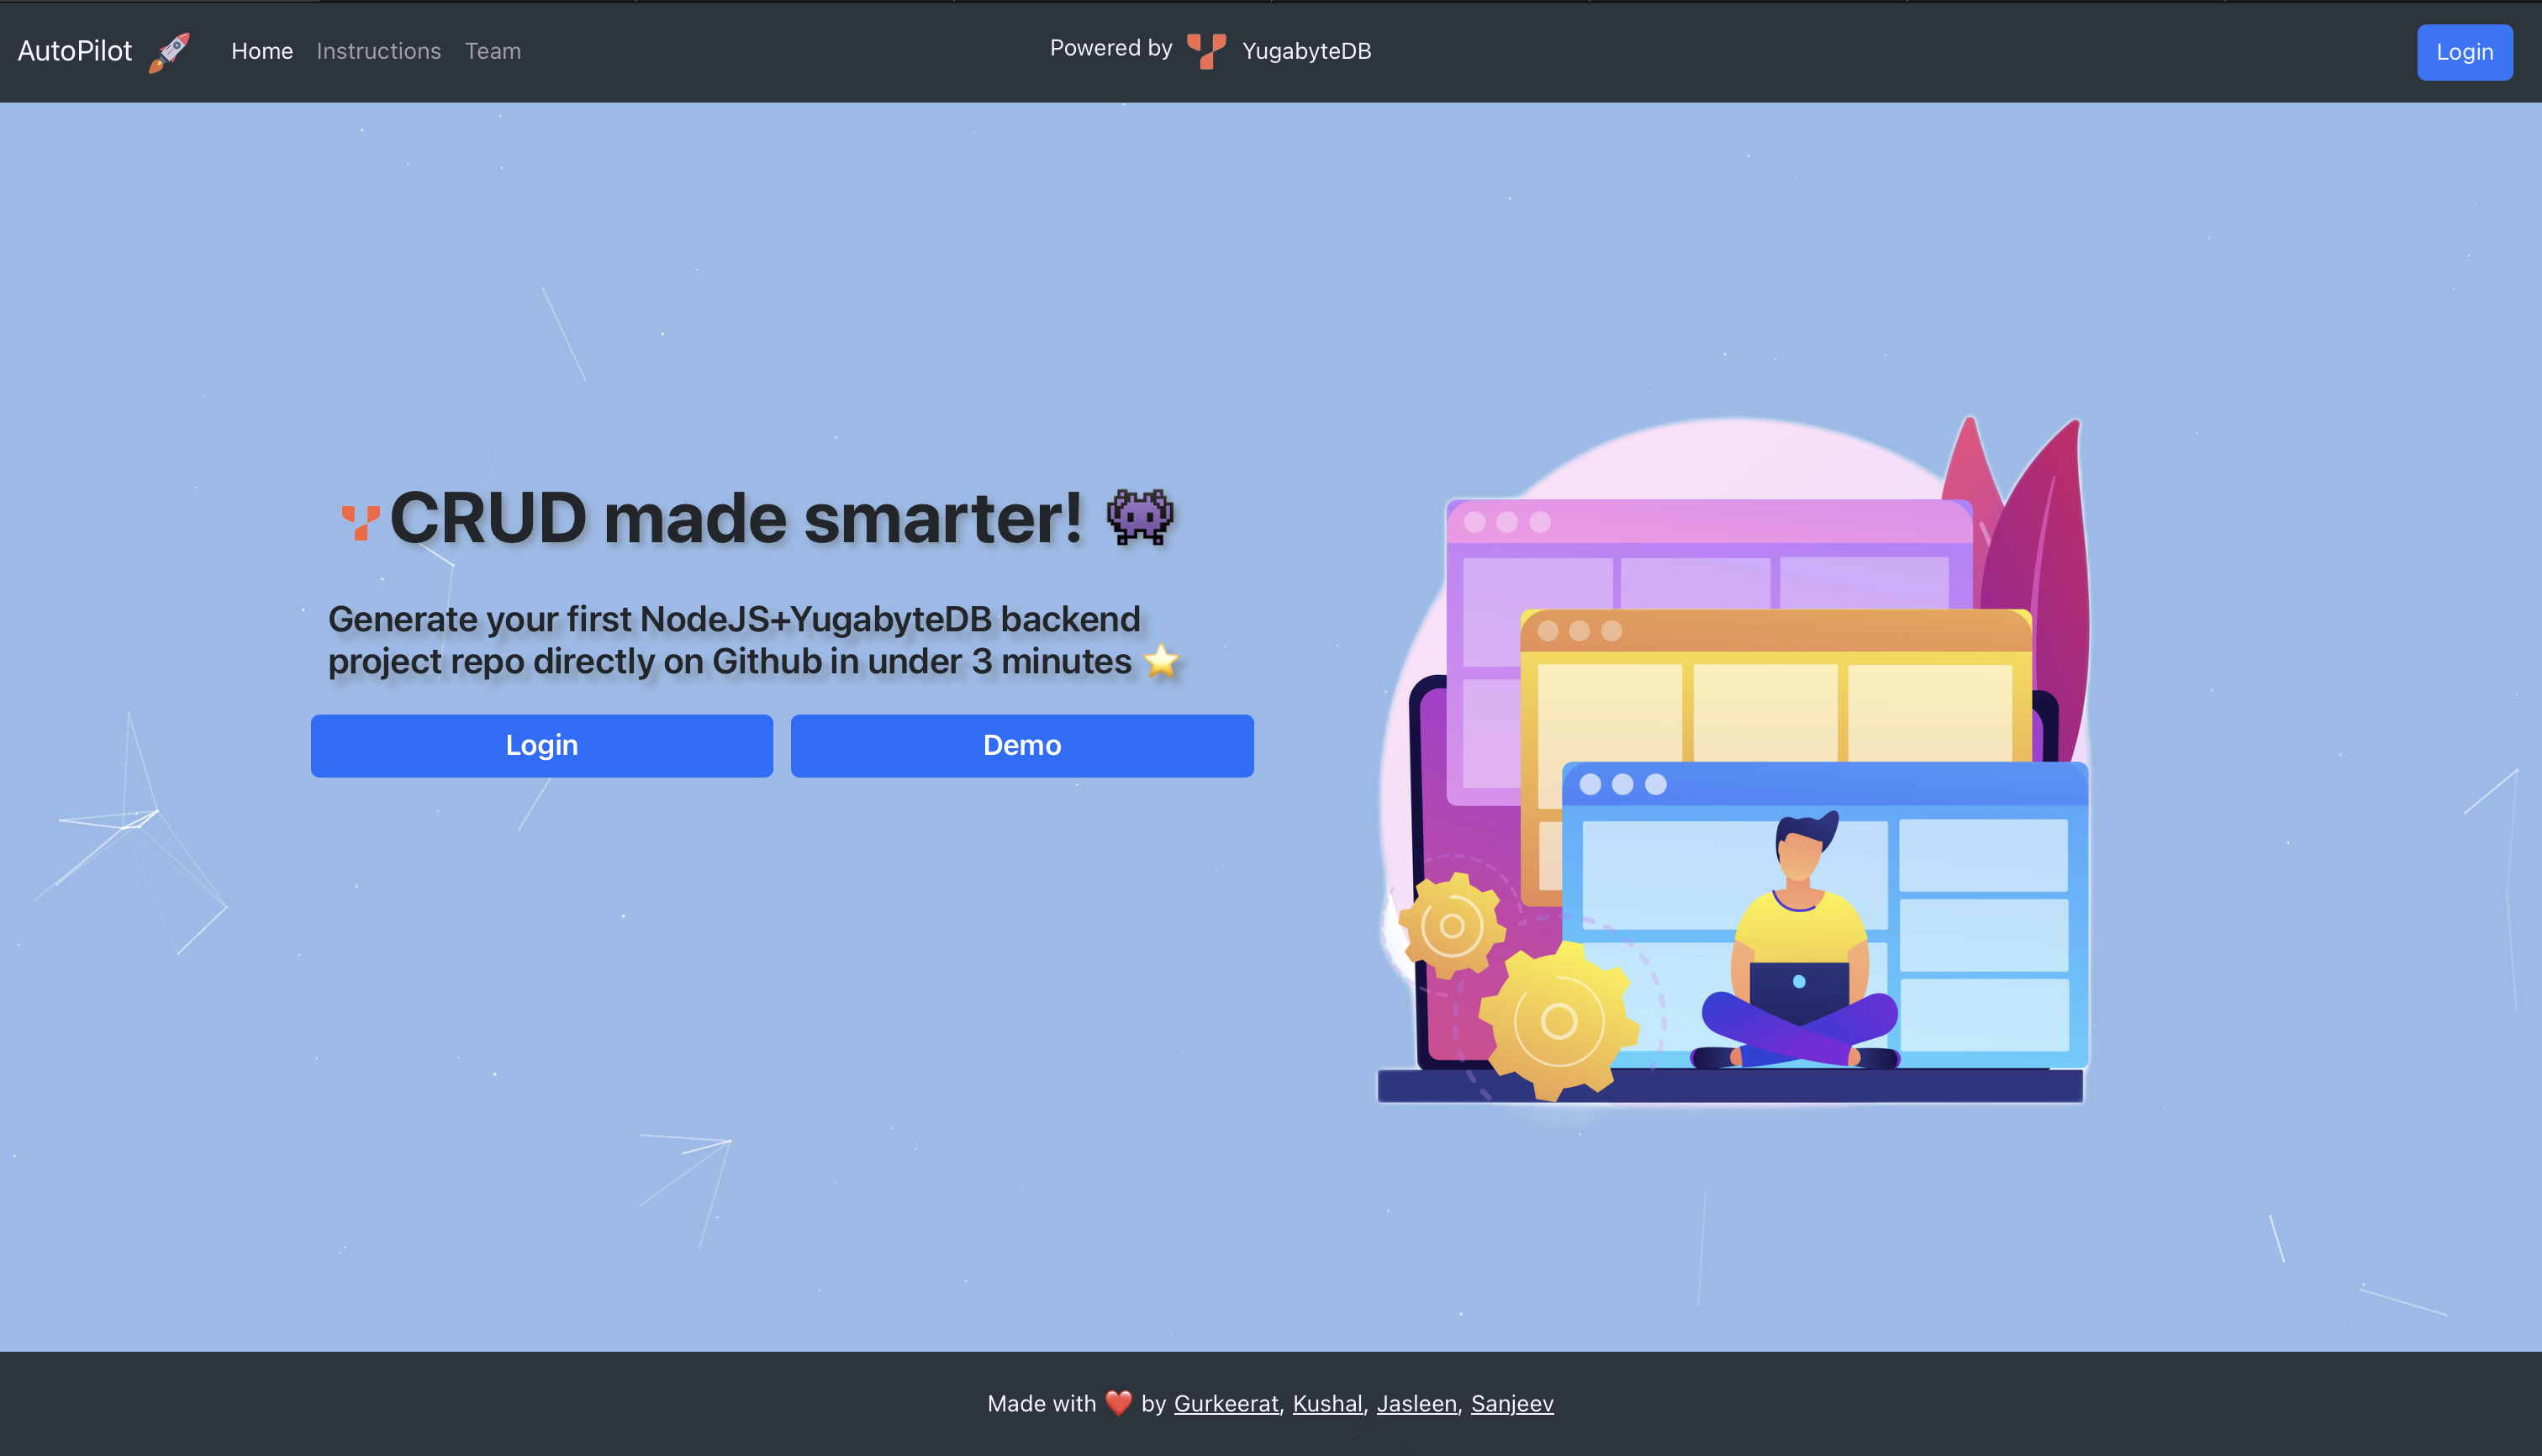Launch the Demo button
2542x1456 pixels.
pos(1021,745)
